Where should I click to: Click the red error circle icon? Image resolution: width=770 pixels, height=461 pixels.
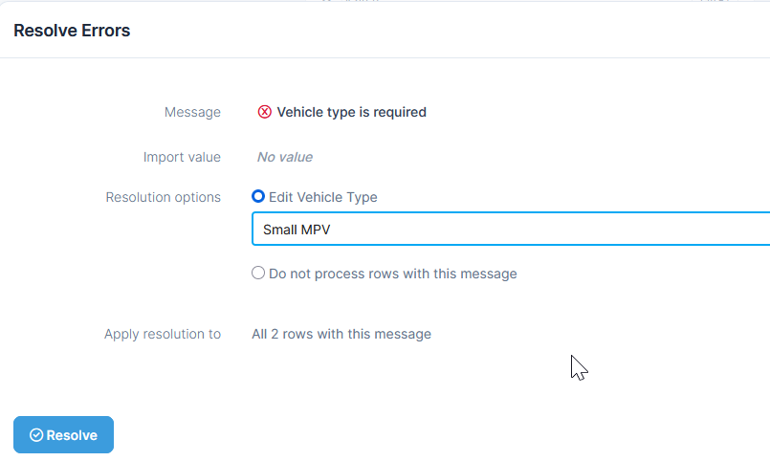tap(264, 112)
